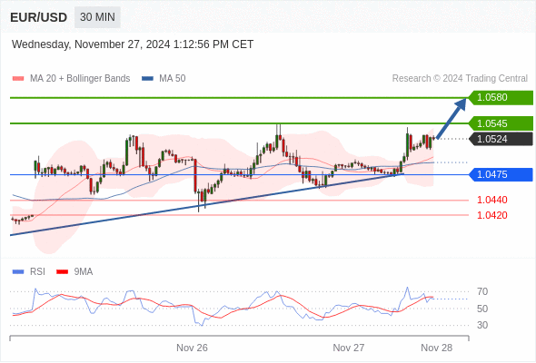Screen dimensions: 536x363
Task: Click the Nov 27 date axis label
Action: (348, 348)
